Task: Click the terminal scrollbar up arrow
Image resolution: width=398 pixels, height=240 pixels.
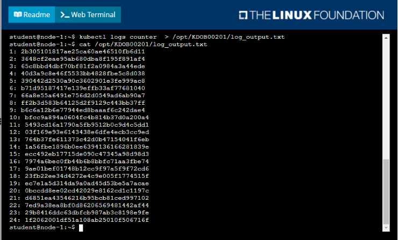Action: (x=386, y=38)
